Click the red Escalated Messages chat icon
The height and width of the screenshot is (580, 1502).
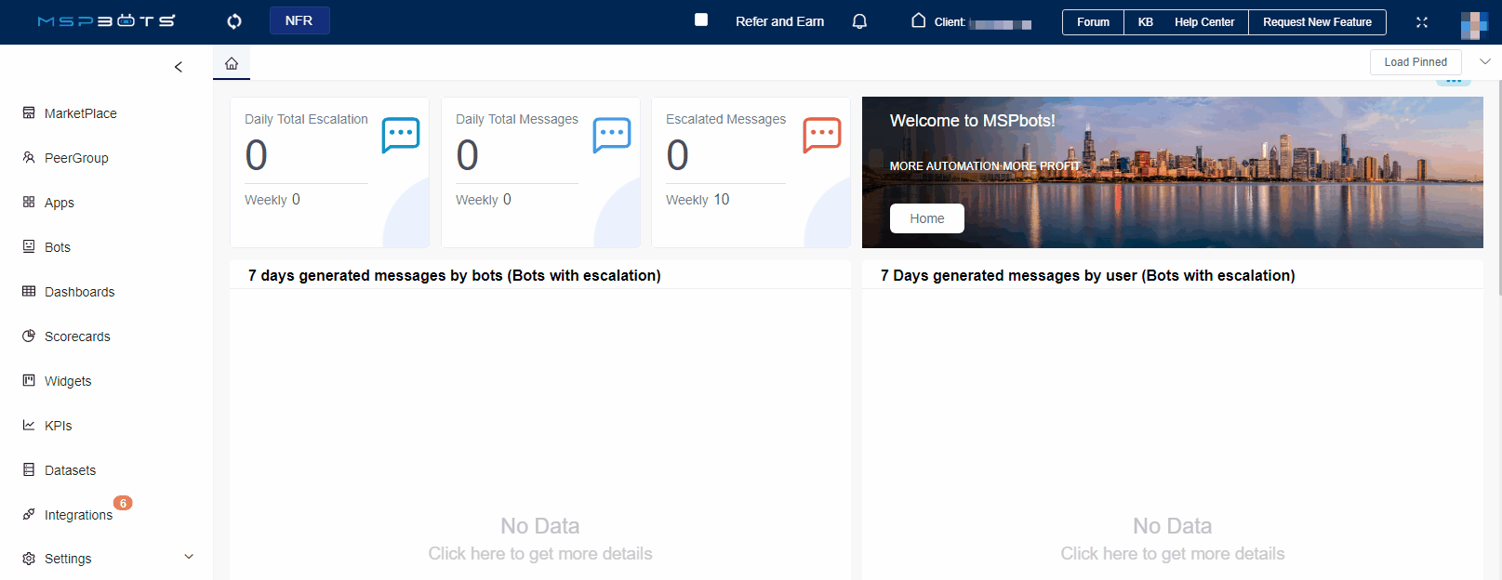(x=822, y=135)
